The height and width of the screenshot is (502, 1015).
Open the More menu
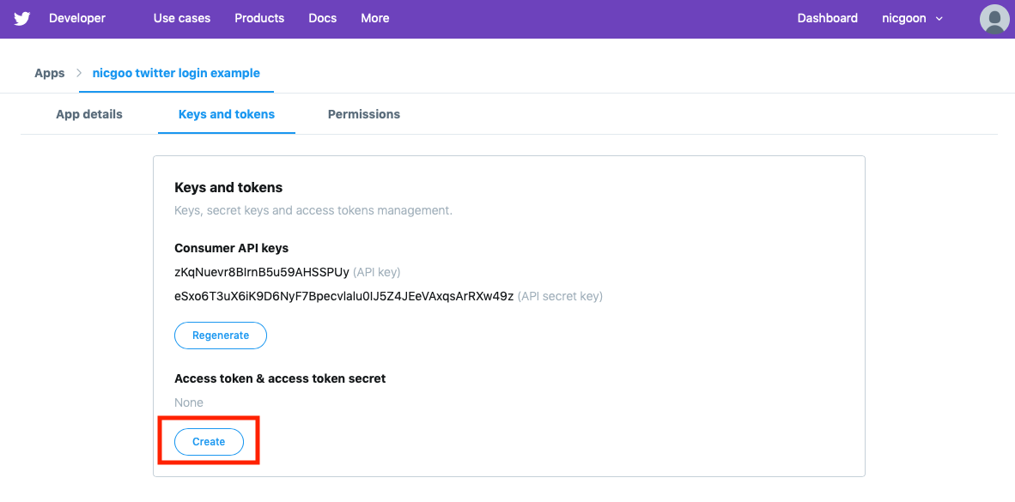(x=374, y=18)
